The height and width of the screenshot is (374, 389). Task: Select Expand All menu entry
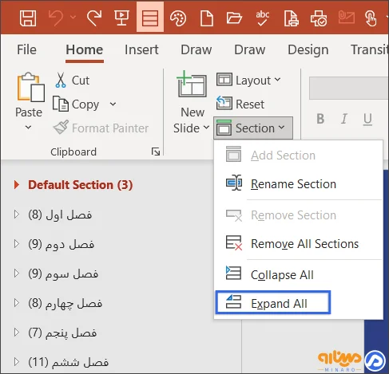point(273,302)
